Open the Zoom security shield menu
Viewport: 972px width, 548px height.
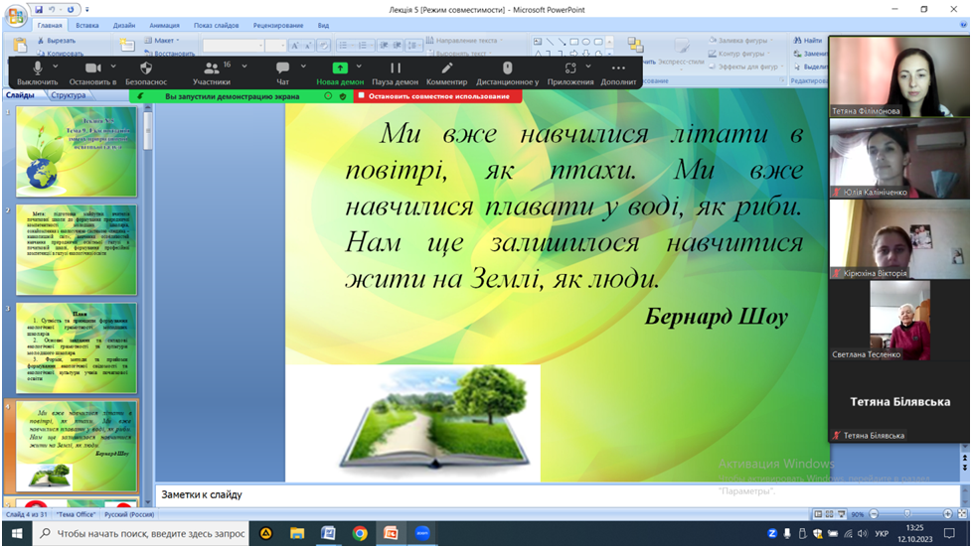tap(146, 68)
